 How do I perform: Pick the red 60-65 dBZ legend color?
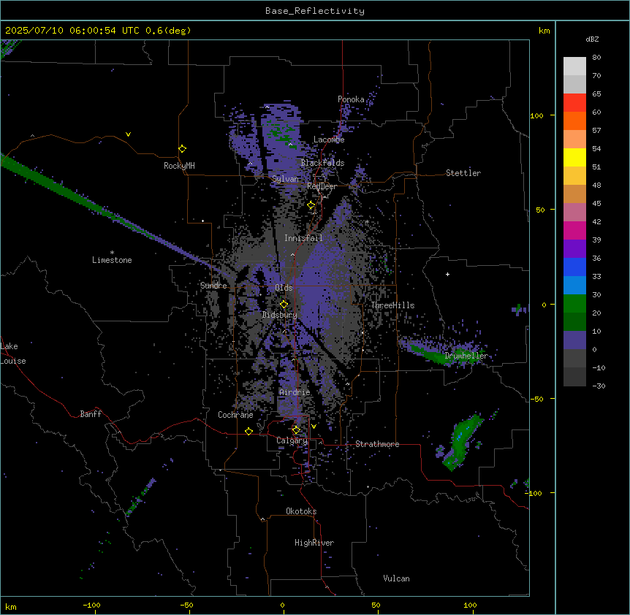[574, 103]
